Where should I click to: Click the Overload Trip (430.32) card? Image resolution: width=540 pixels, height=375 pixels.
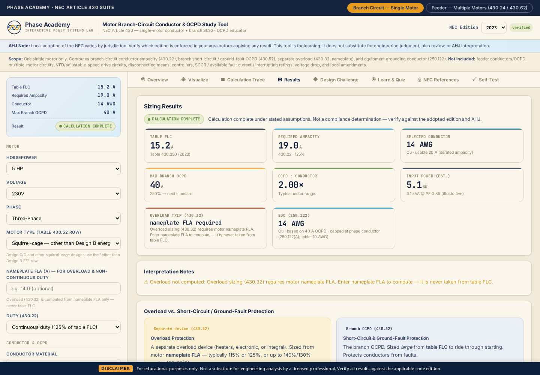[205, 228]
